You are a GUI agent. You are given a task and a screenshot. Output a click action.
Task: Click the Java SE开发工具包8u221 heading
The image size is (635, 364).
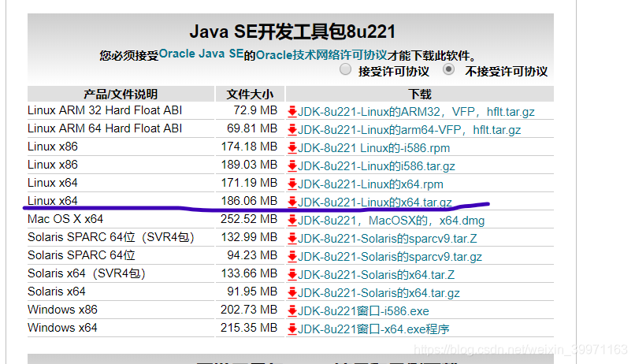[292, 32]
